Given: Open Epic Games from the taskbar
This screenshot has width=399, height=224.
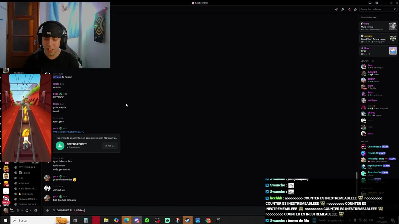Looking at the screenshot, I should click(218, 220).
